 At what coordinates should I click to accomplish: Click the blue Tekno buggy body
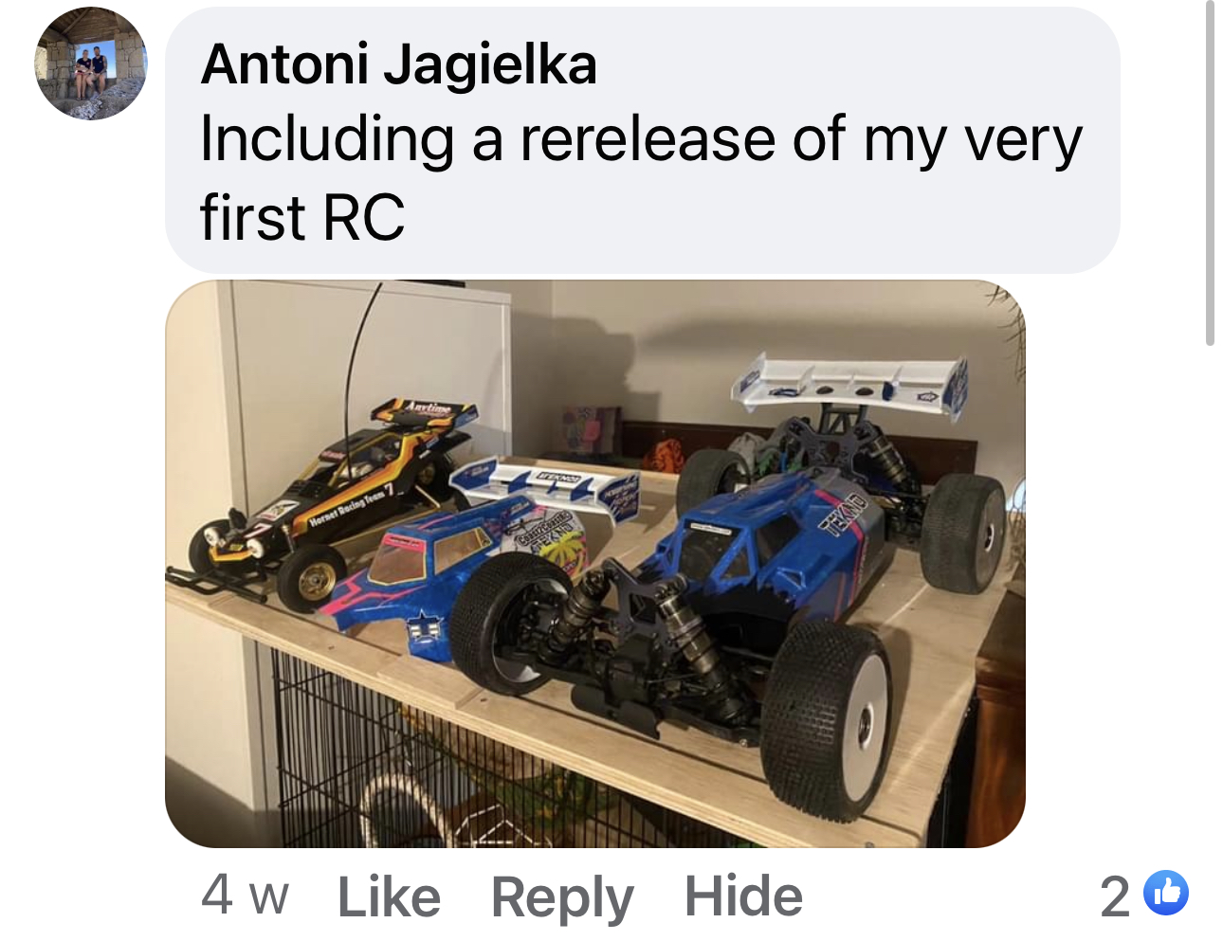pyautogui.click(x=758, y=550)
